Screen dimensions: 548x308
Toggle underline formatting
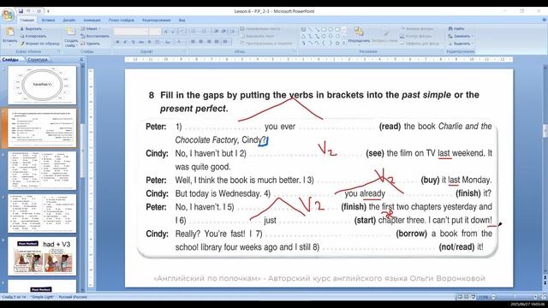click(x=133, y=42)
